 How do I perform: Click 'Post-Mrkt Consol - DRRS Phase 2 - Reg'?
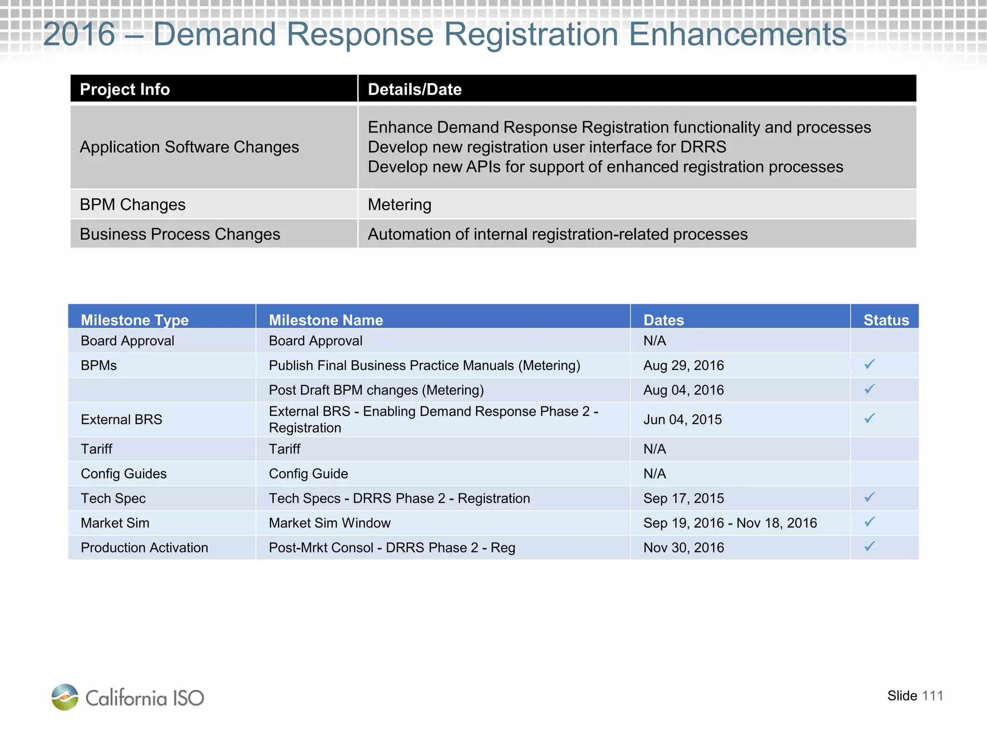click(392, 548)
